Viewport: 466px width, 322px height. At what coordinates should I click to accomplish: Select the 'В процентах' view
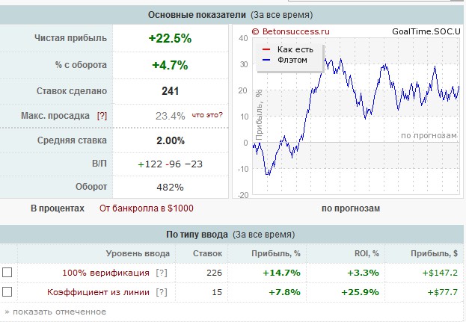[x=58, y=208]
